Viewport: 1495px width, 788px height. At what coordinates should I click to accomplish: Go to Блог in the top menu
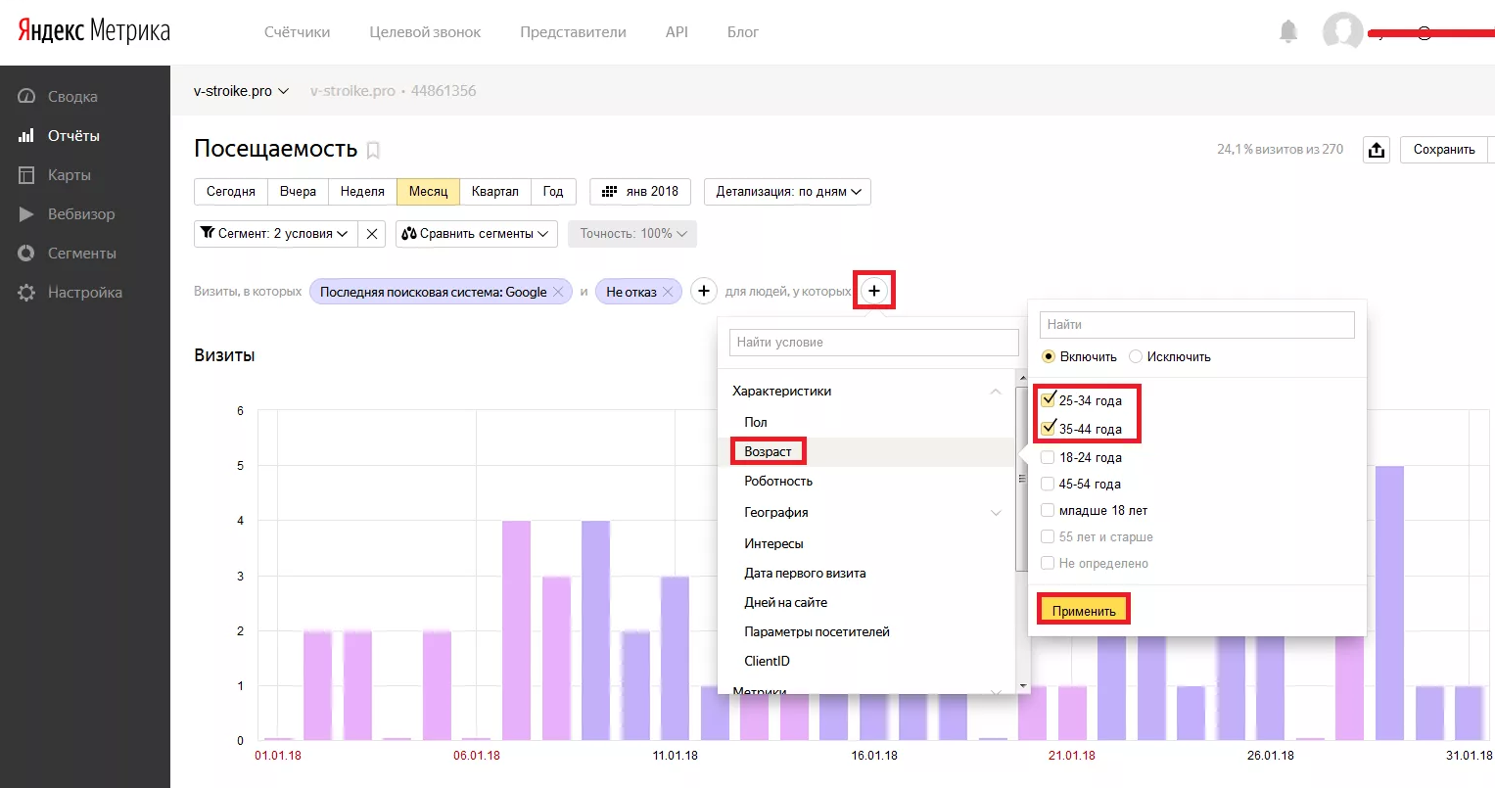coord(743,32)
